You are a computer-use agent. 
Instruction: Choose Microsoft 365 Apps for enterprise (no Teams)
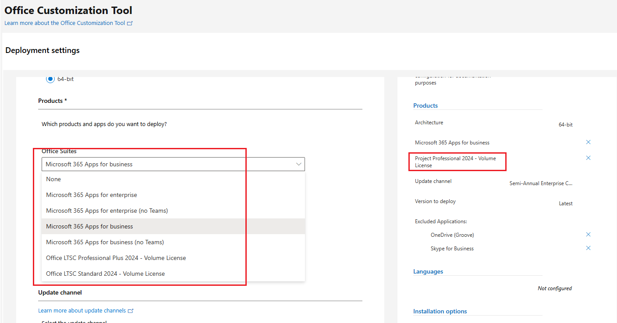tap(174, 211)
